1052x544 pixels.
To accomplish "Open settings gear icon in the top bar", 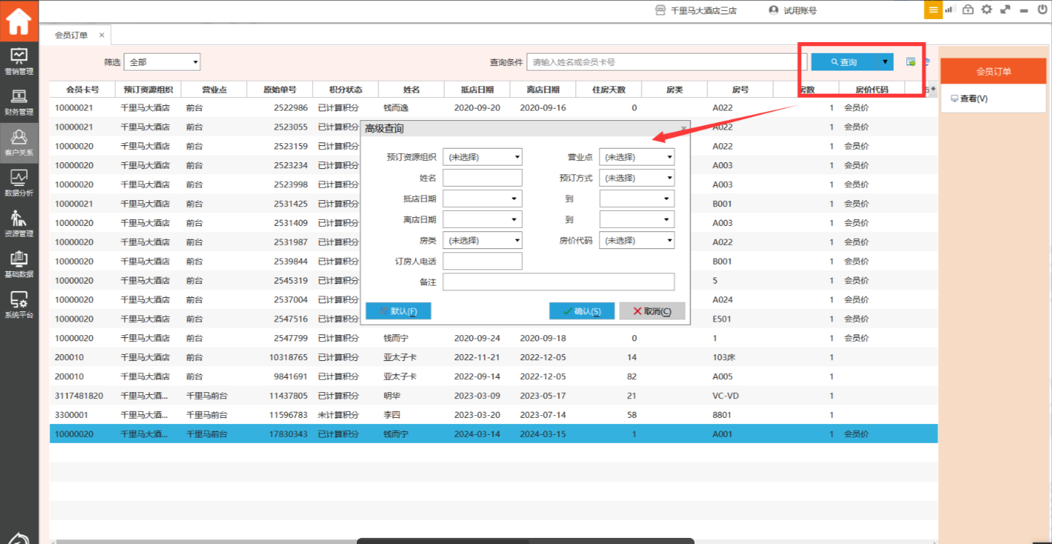I will 986,9.
